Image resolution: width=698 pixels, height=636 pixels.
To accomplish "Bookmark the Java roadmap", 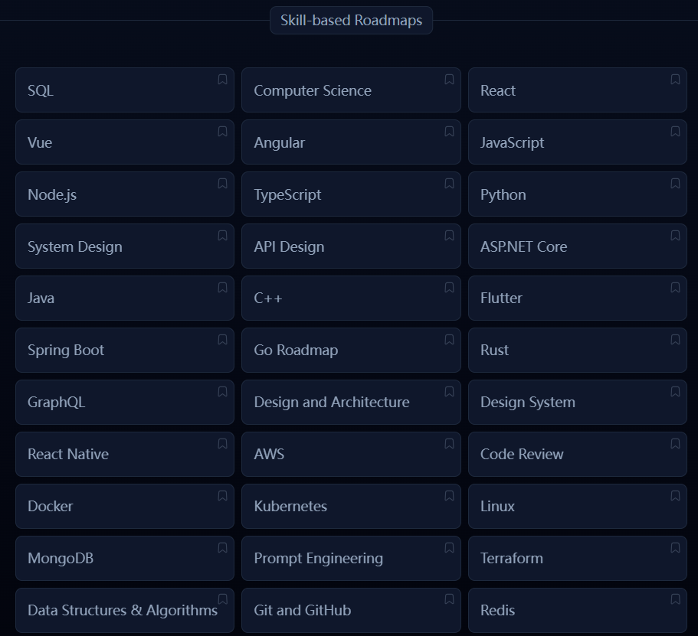I will [222, 287].
